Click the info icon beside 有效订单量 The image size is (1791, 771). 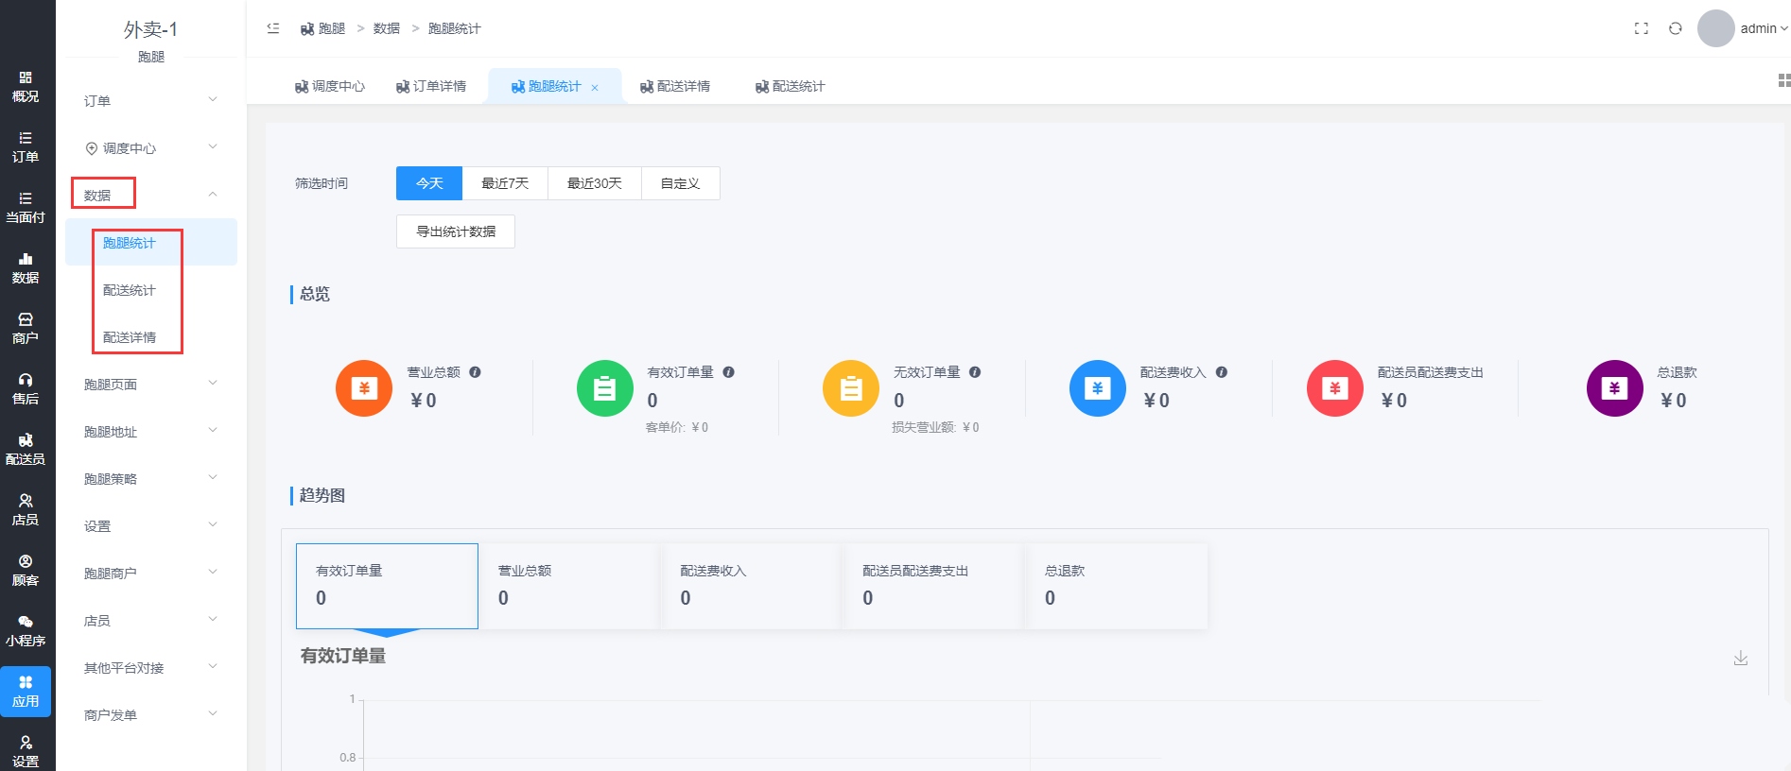coord(729,372)
